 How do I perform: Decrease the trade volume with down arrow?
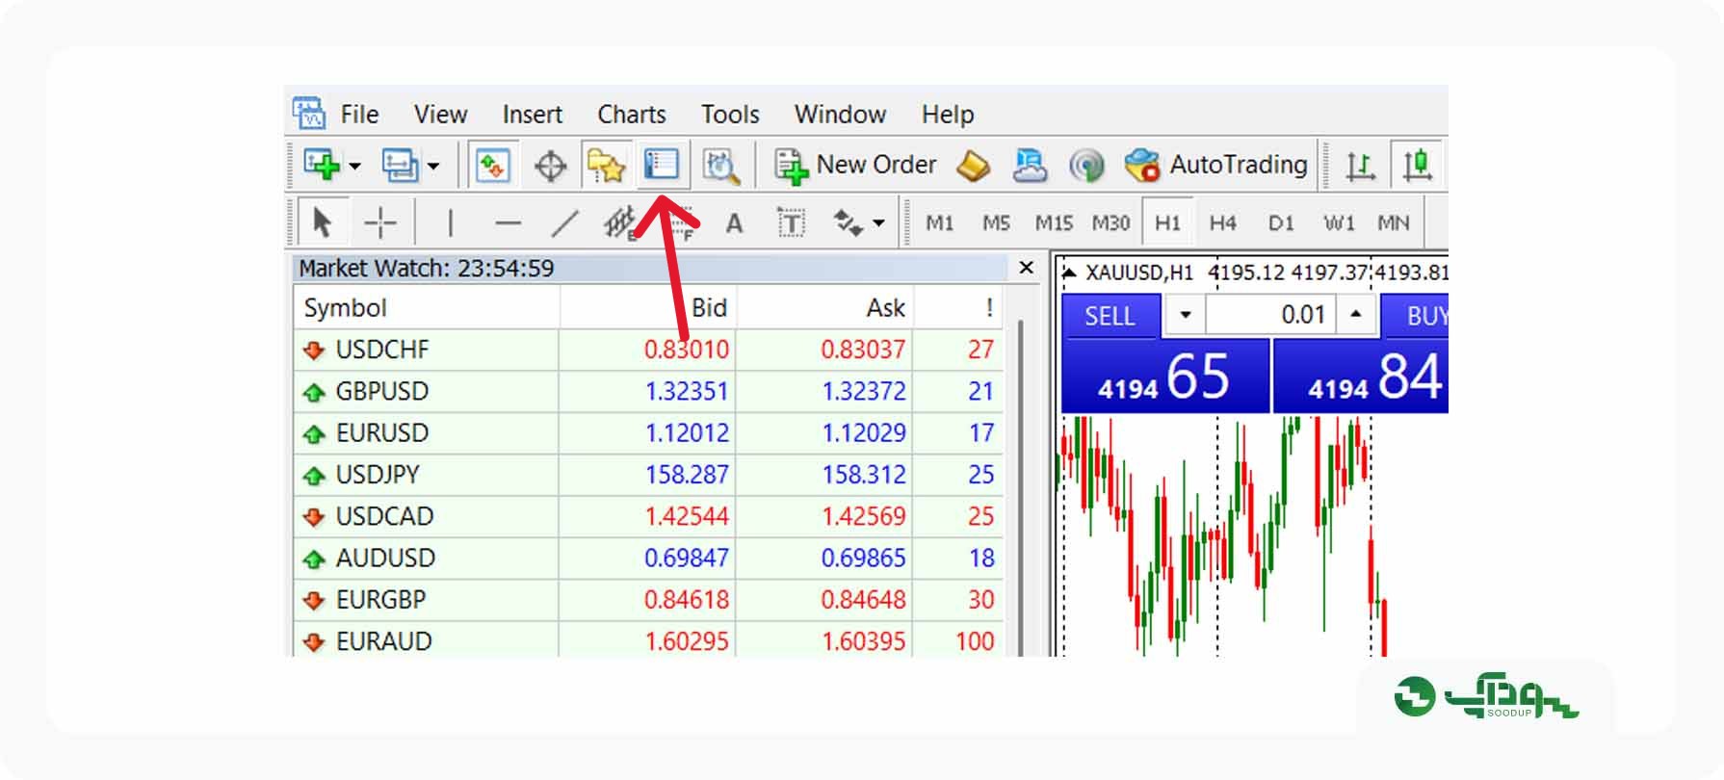(x=1185, y=315)
